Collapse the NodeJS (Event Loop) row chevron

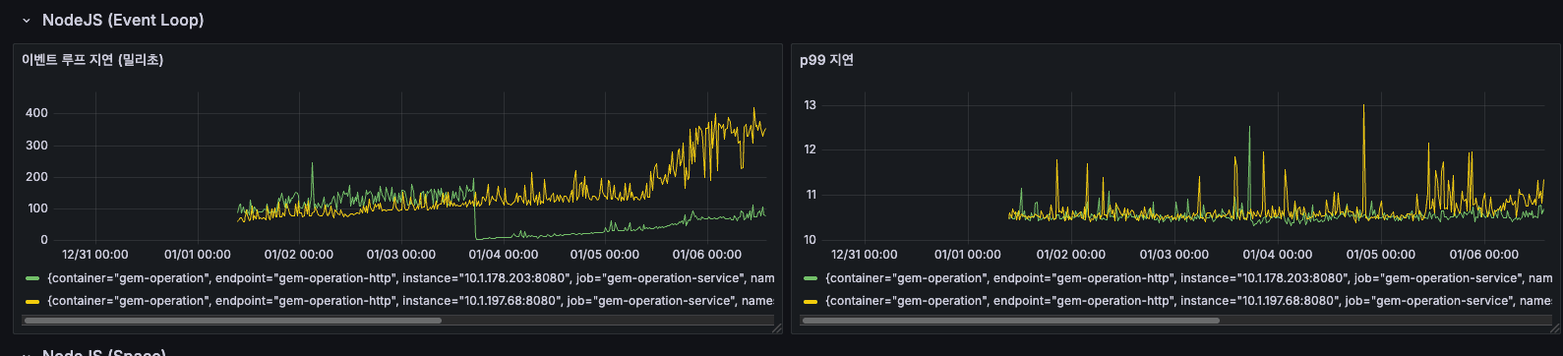26,20
